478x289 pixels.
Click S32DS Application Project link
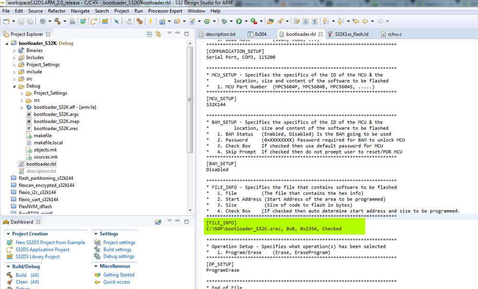(43, 249)
